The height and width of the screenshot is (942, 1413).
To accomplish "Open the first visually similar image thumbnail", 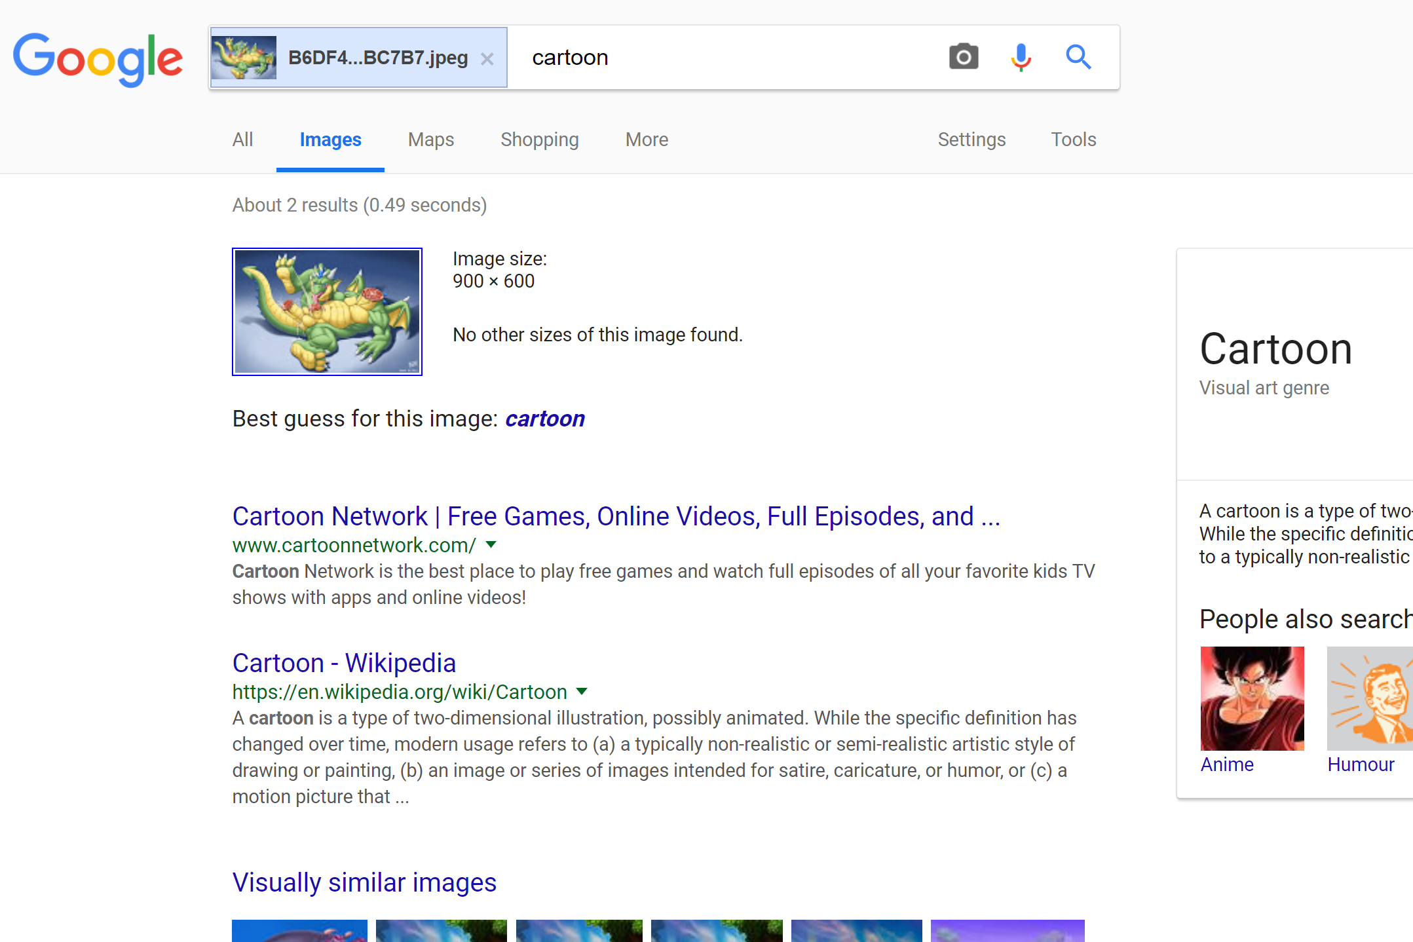I will pyautogui.click(x=299, y=931).
